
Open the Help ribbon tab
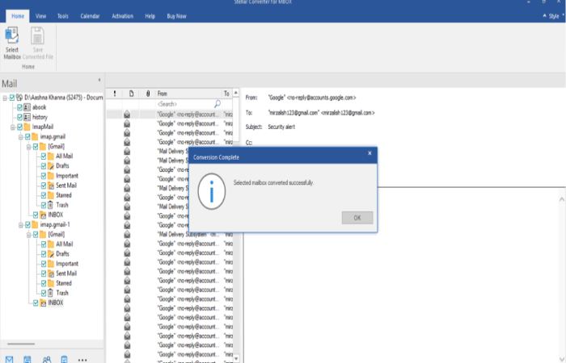(x=150, y=16)
